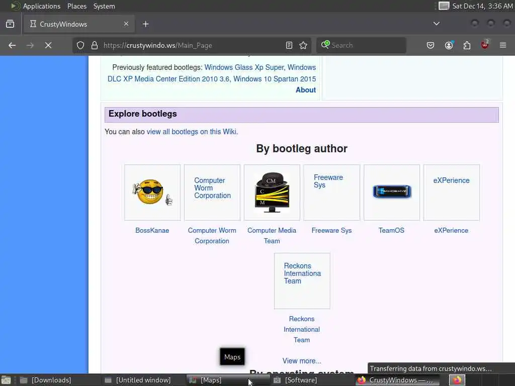The image size is (515, 386).
Task: Click the highlighted Firefox icon in taskbar
Action: [x=457, y=380]
